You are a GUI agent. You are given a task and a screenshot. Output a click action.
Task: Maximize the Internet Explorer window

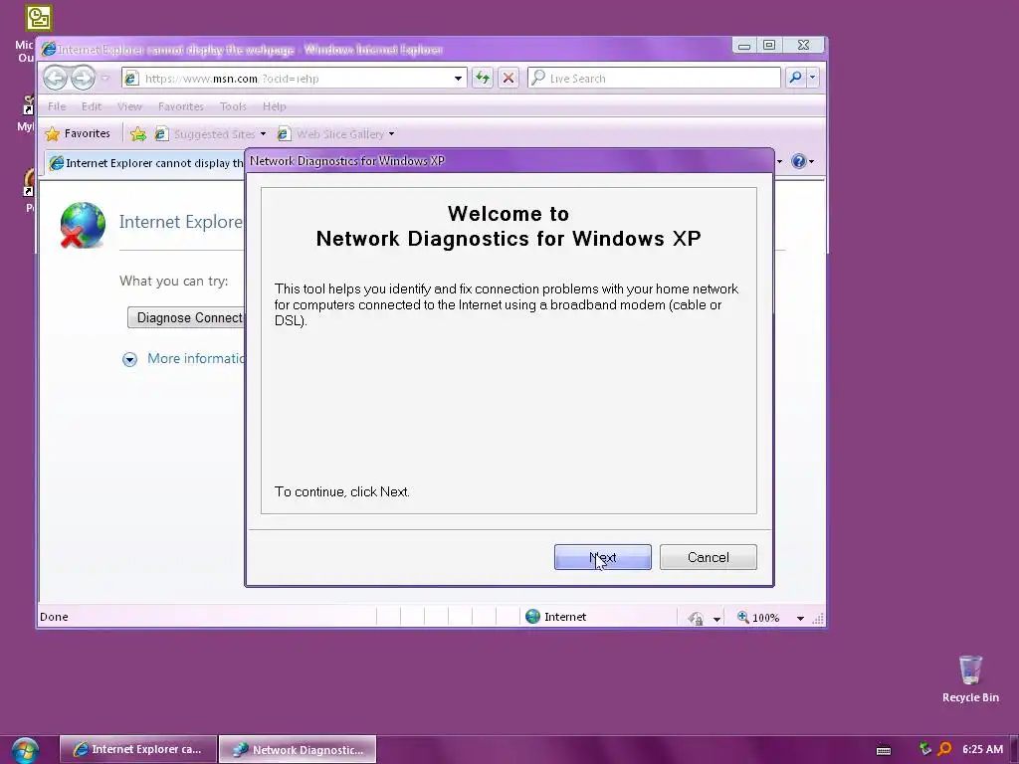tap(769, 45)
